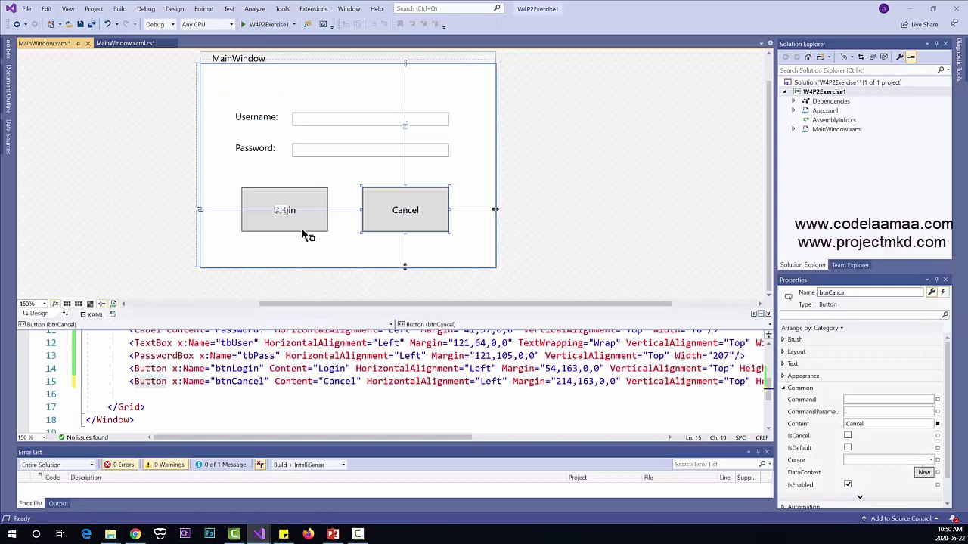Toggle the 0 of 1 Message filter
This screenshot has width=968, height=544.
click(221, 465)
